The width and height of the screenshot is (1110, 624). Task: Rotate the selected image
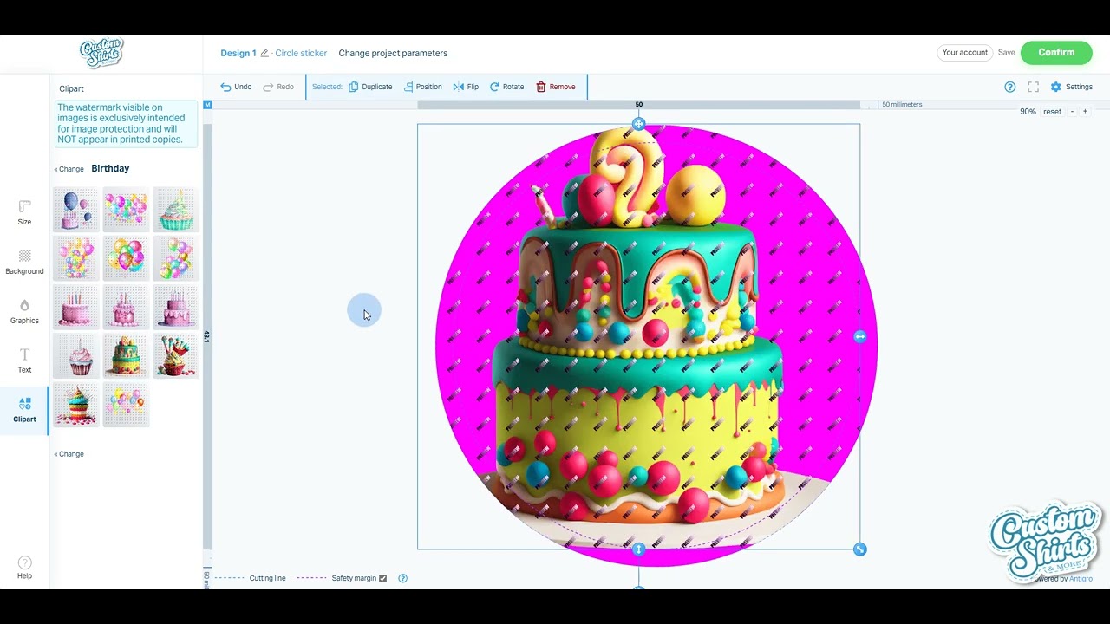tap(507, 87)
